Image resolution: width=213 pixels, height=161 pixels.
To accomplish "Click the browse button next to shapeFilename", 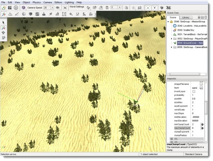I will (201, 84).
